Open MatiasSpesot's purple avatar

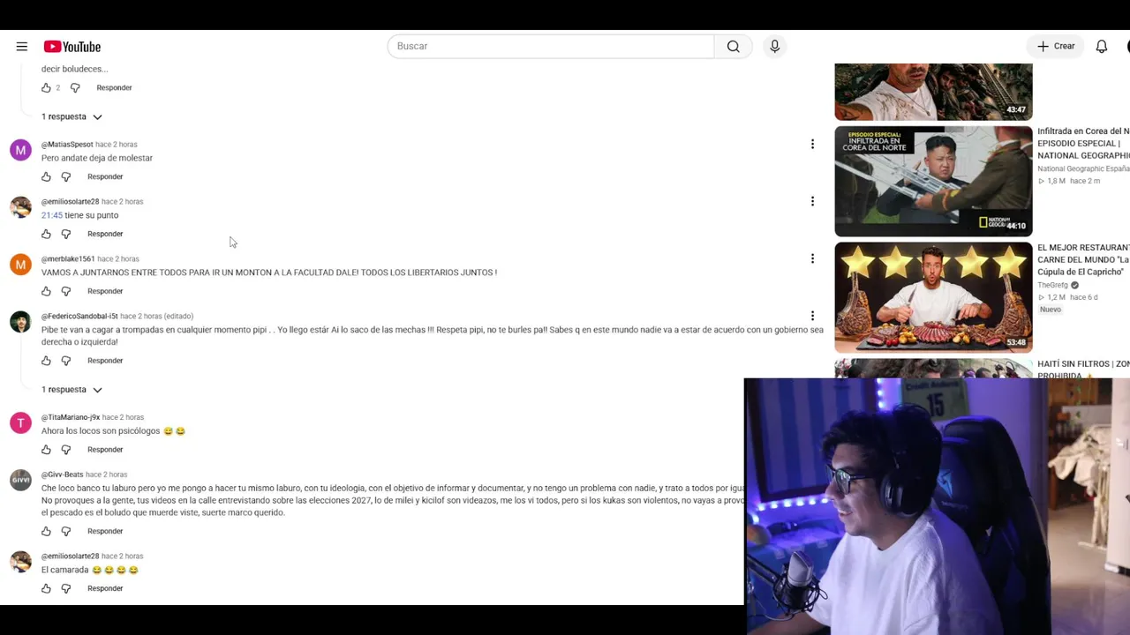tap(20, 150)
